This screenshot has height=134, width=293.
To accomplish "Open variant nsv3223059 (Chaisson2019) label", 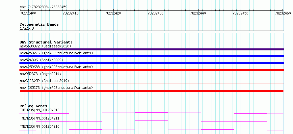I will [x=44, y=81].
